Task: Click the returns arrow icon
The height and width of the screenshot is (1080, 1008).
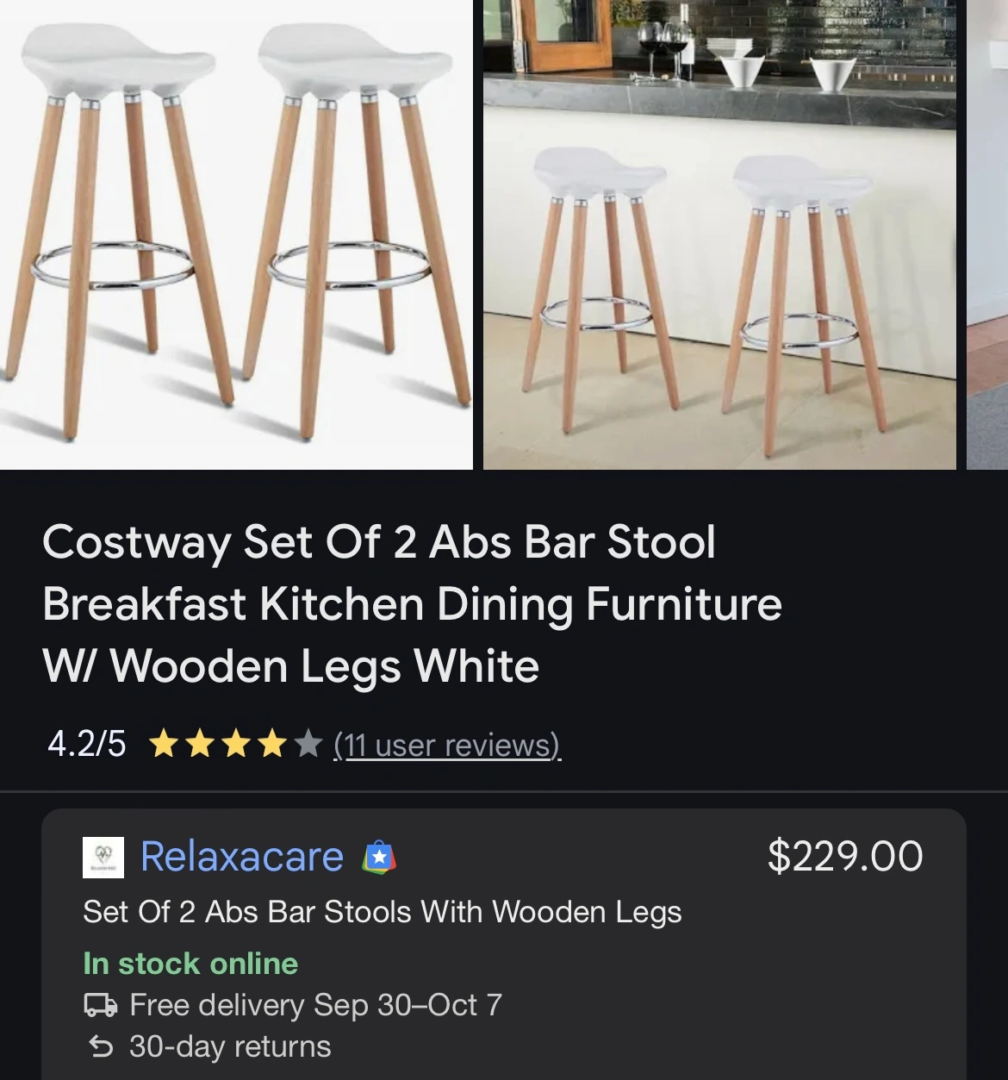Action: tap(101, 1047)
